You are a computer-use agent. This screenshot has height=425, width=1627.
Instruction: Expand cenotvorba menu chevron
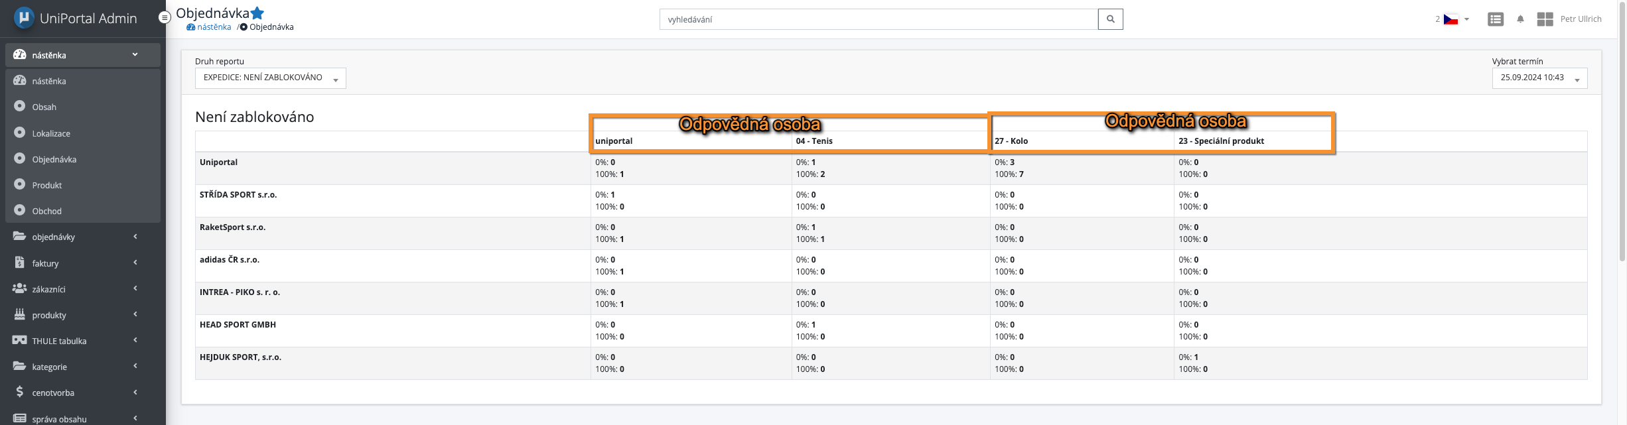click(135, 392)
